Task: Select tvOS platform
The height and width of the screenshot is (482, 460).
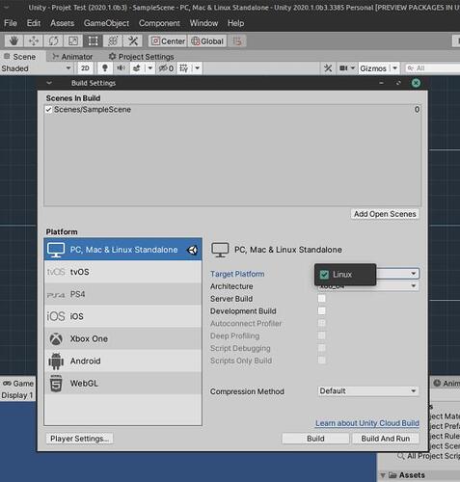Action: (x=122, y=272)
